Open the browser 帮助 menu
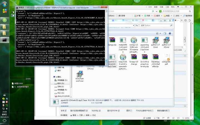The image size is (200, 125). (173, 7)
